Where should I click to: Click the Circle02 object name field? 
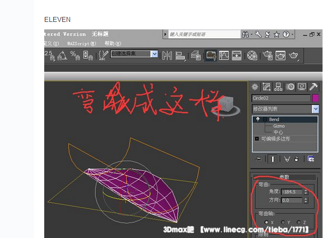pyautogui.click(x=281, y=98)
